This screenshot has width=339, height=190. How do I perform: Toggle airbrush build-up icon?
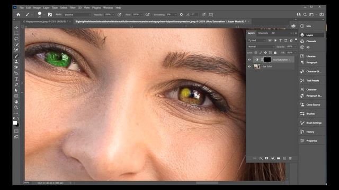pyautogui.click(x=147, y=15)
